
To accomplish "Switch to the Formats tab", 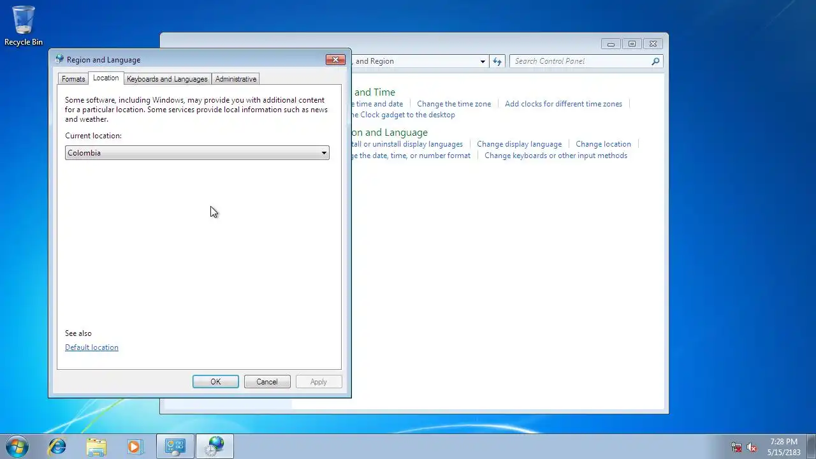I will click(73, 79).
